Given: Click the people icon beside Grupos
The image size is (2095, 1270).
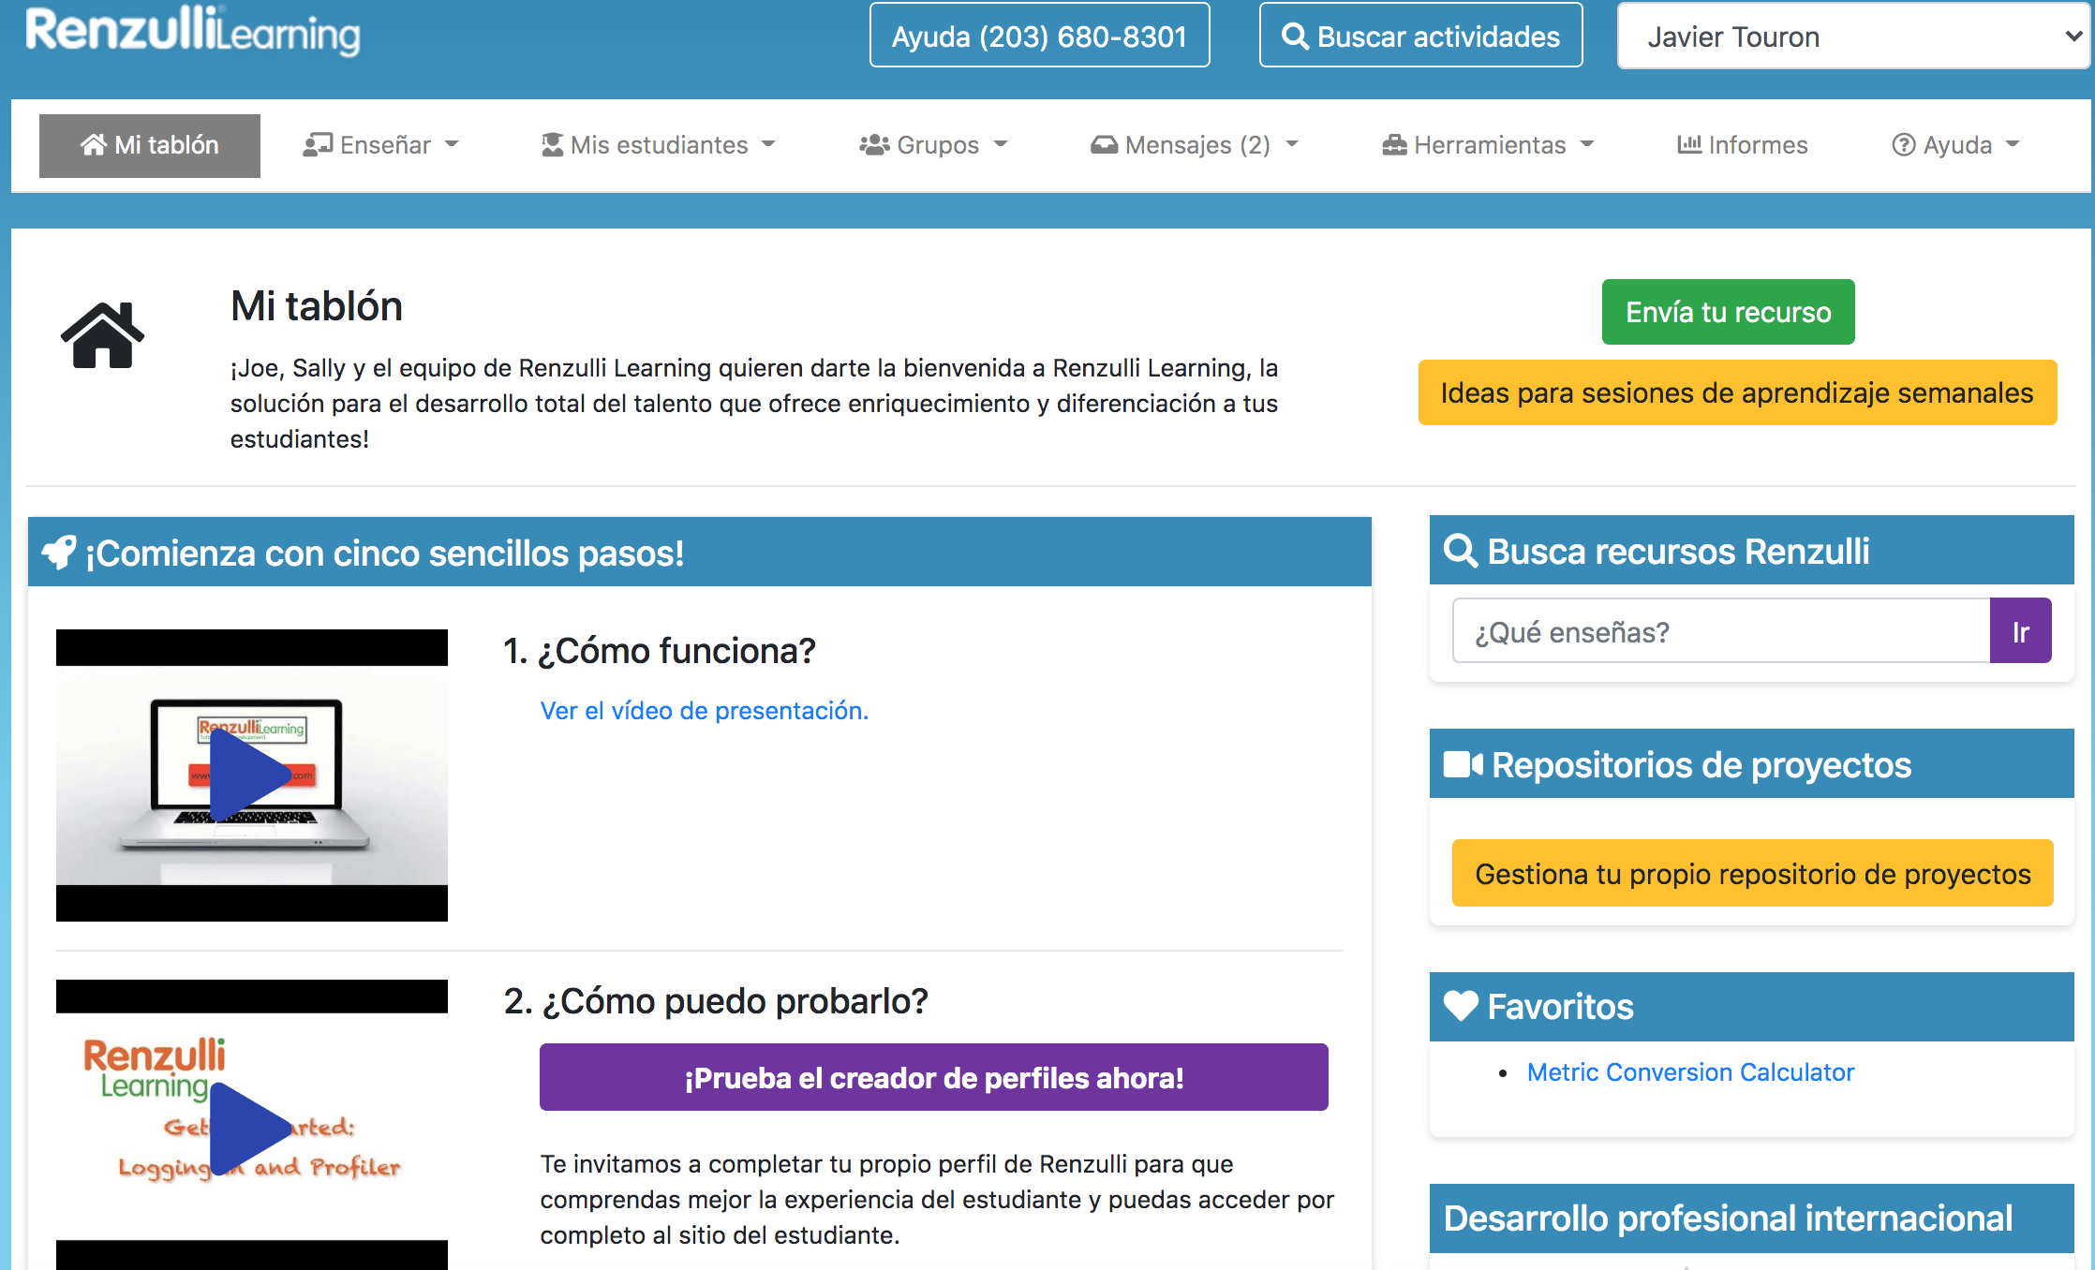Looking at the screenshot, I should pos(874,145).
